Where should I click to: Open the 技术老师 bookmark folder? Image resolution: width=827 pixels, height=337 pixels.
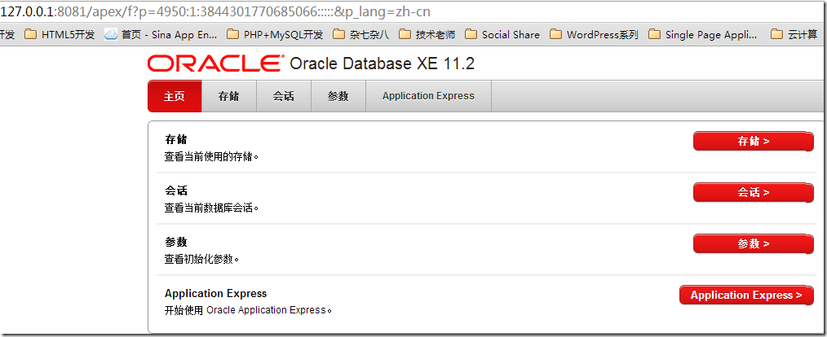(427, 35)
